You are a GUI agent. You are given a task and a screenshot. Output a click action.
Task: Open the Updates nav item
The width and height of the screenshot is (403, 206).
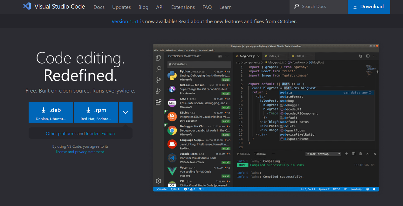click(121, 7)
